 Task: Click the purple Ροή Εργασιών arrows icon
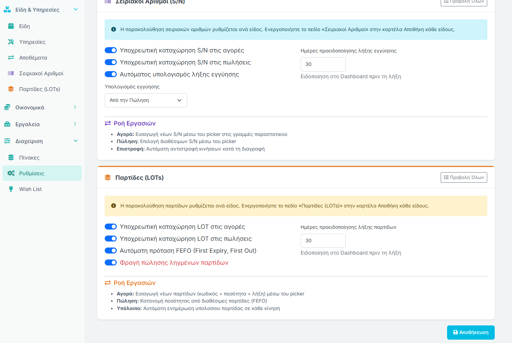tap(108, 124)
